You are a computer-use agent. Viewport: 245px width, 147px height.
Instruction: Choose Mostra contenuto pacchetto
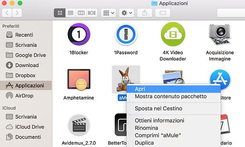(x=174, y=96)
